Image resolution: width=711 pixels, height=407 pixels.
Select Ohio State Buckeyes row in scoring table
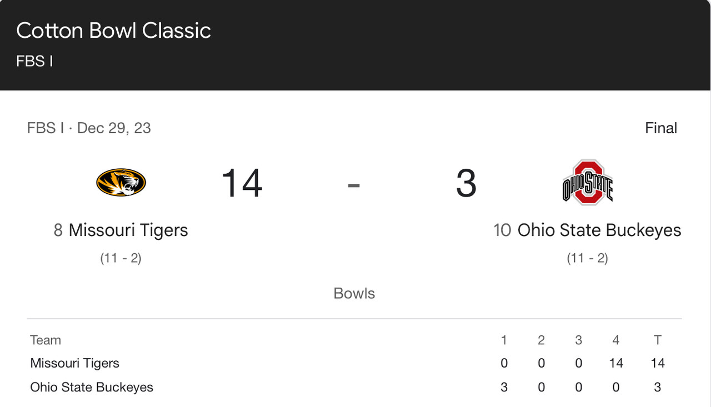354,387
